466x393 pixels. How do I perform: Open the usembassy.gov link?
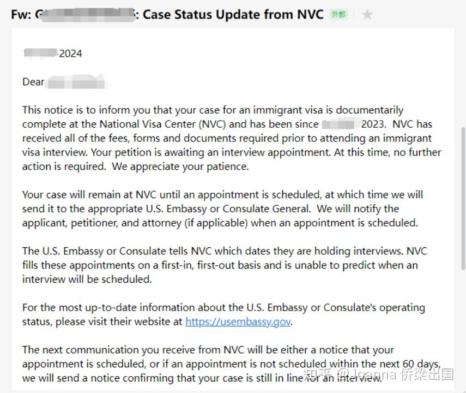[x=238, y=321]
